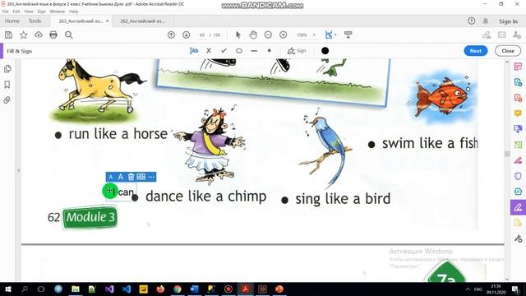Open the notifications bell
Image resolution: width=526 pixels, height=296 pixels.
486,21
